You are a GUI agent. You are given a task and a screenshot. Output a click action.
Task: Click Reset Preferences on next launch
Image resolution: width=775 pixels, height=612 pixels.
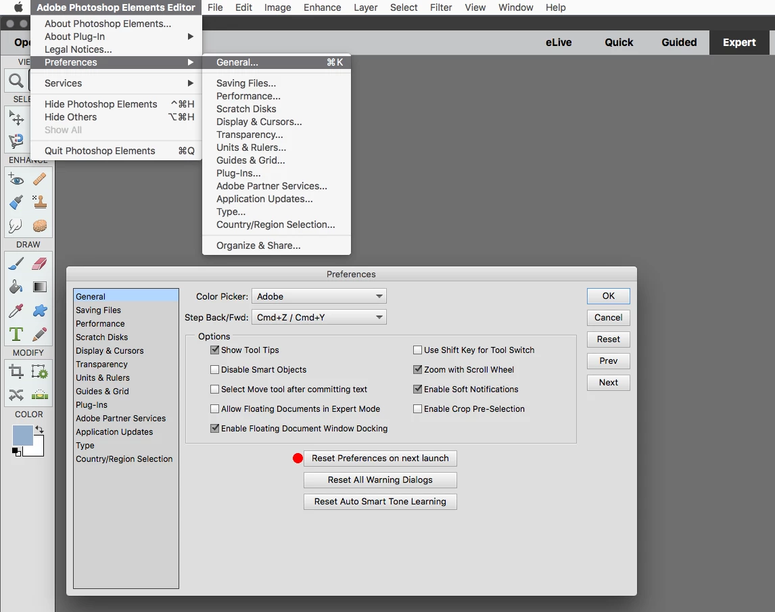tap(380, 458)
